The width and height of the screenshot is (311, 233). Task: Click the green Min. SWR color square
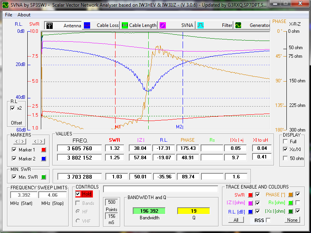(x=43, y=177)
